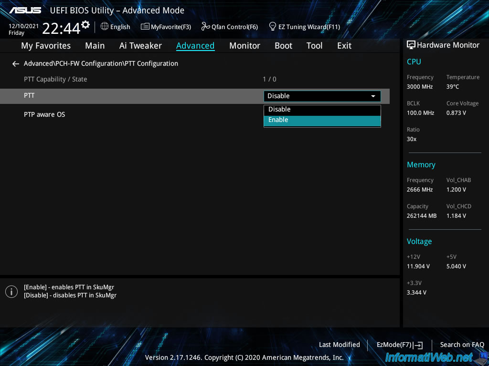Click the Memory section heading

421,165
